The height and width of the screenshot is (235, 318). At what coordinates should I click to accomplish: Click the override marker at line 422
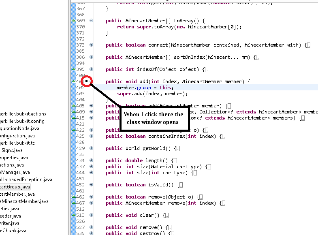pos(74,130)
